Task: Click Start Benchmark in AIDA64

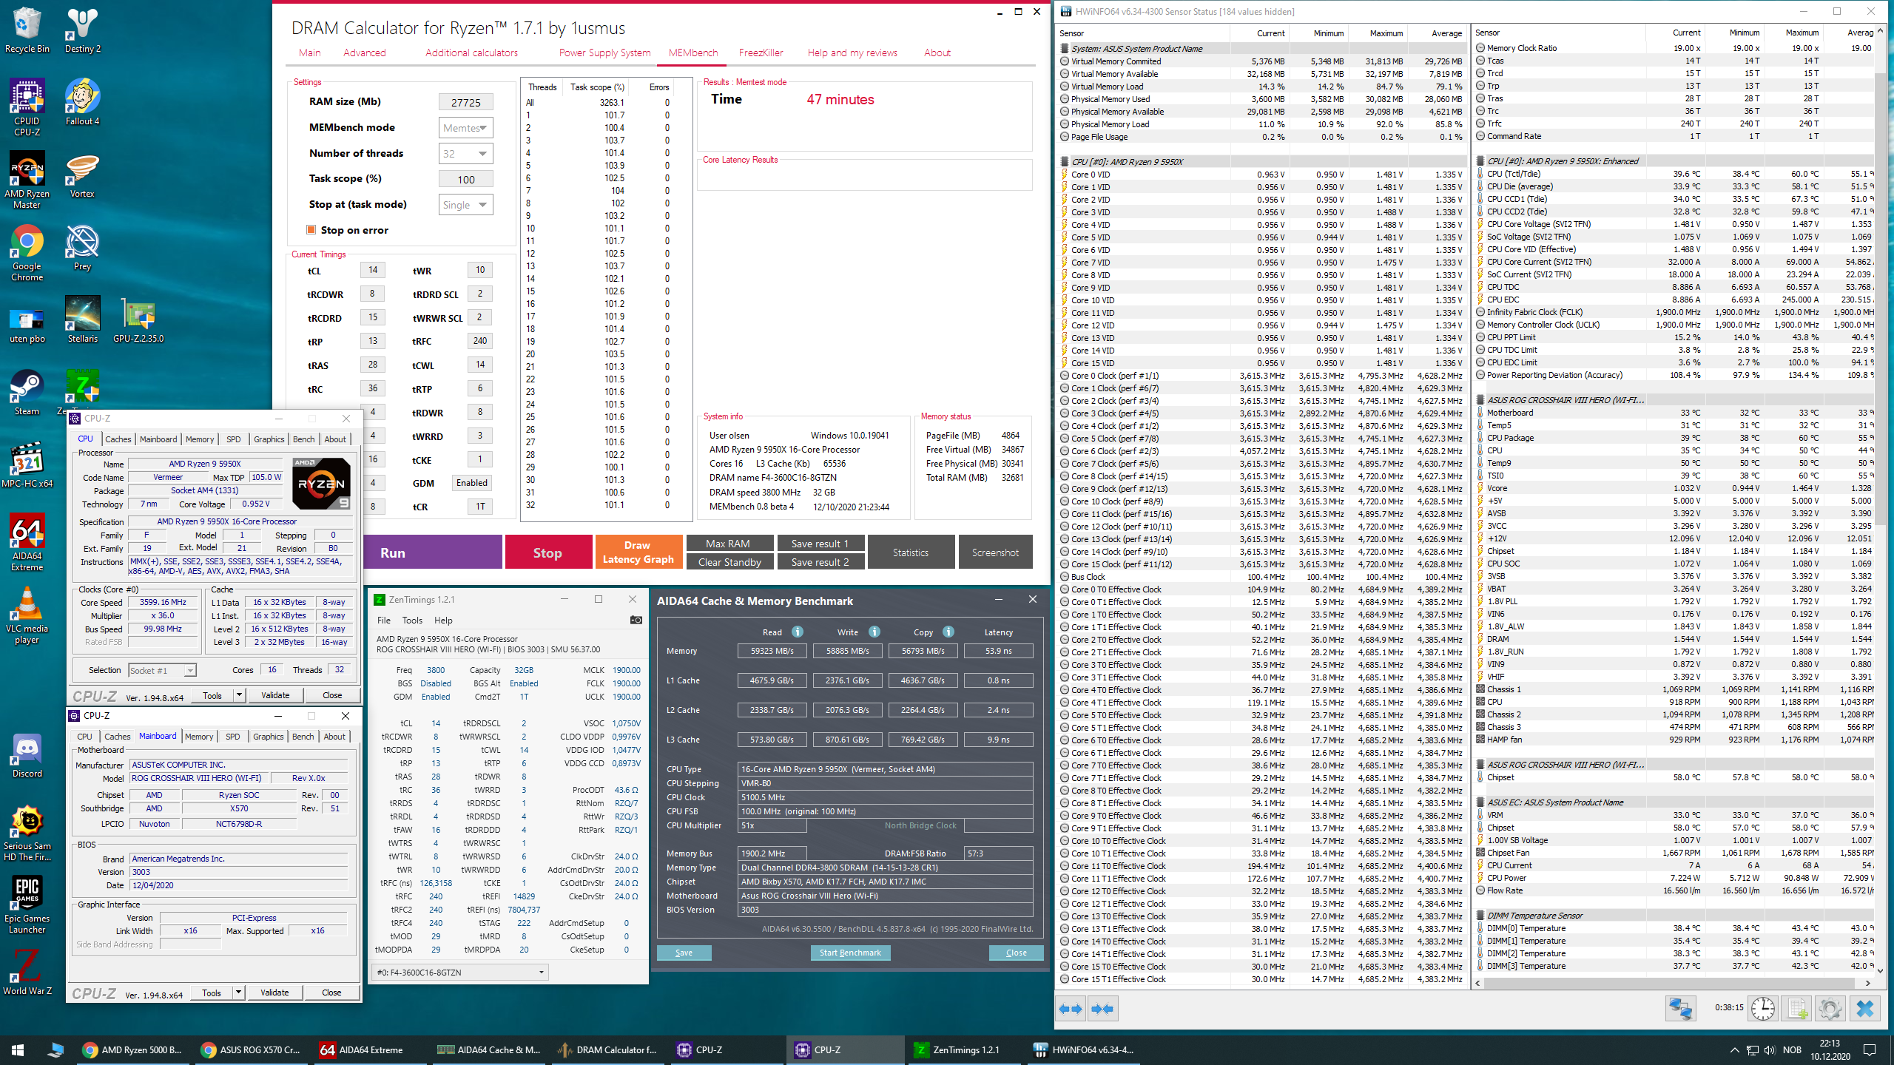Action: click(850, 953)
